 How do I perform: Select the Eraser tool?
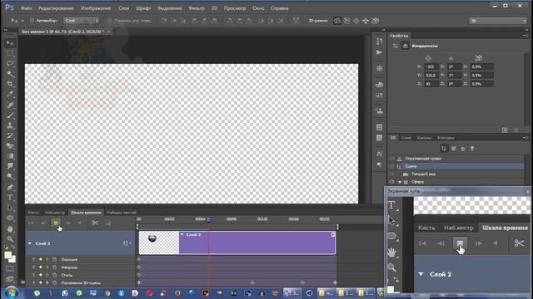(10, 146)
